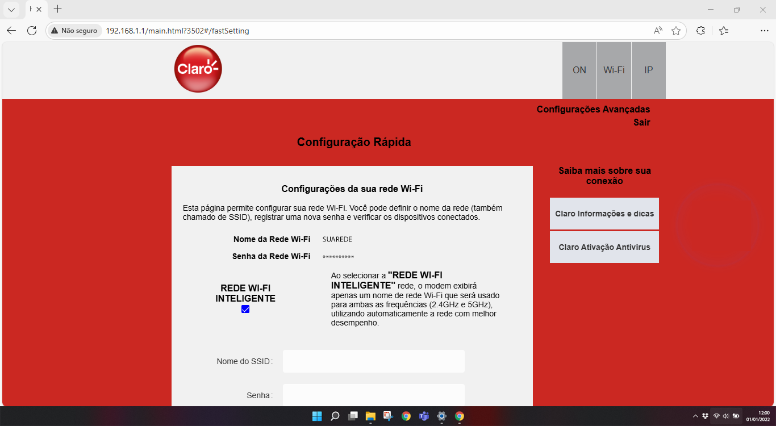Add this page to favorites

pyautogui.click(x=675, y=31)
